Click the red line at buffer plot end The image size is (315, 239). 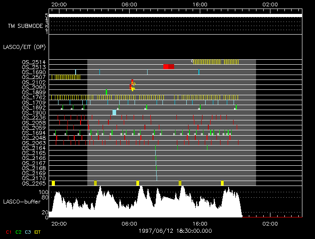[x=272, y=217]
